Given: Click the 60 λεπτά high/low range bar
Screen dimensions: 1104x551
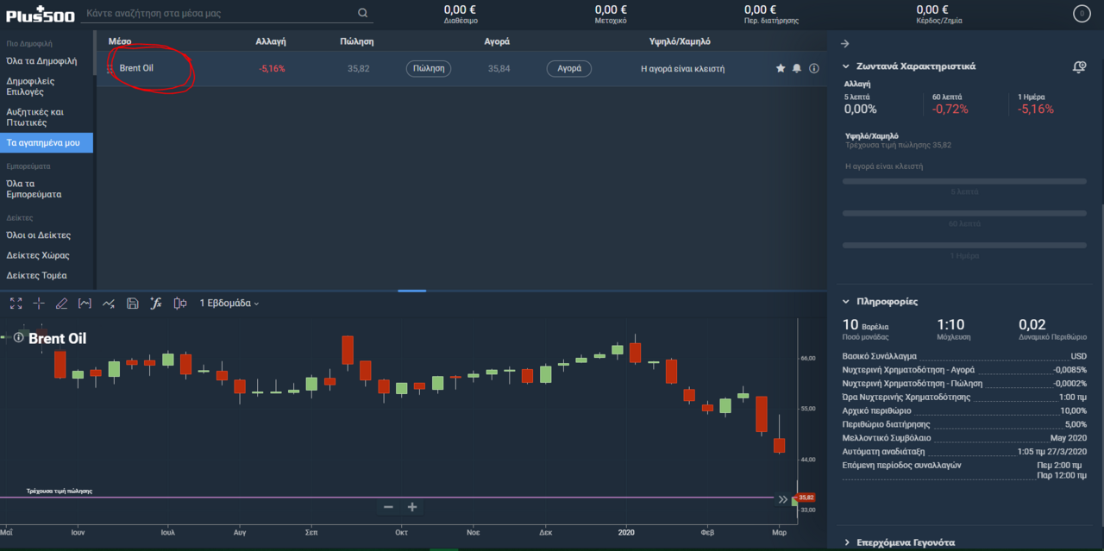Looking at the screenshot, I should point(964,213).
